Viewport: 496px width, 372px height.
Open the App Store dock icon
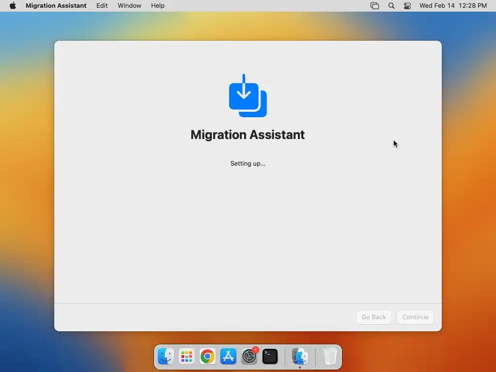pyautogui.click(x=228, y=356)
